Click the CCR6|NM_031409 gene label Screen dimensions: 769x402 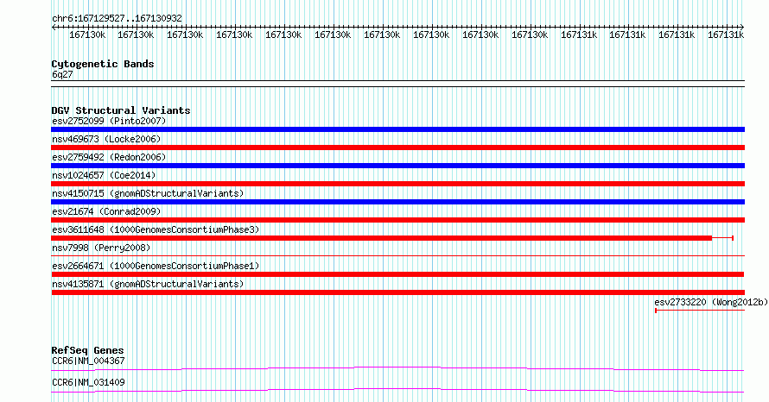pos(88,382)
